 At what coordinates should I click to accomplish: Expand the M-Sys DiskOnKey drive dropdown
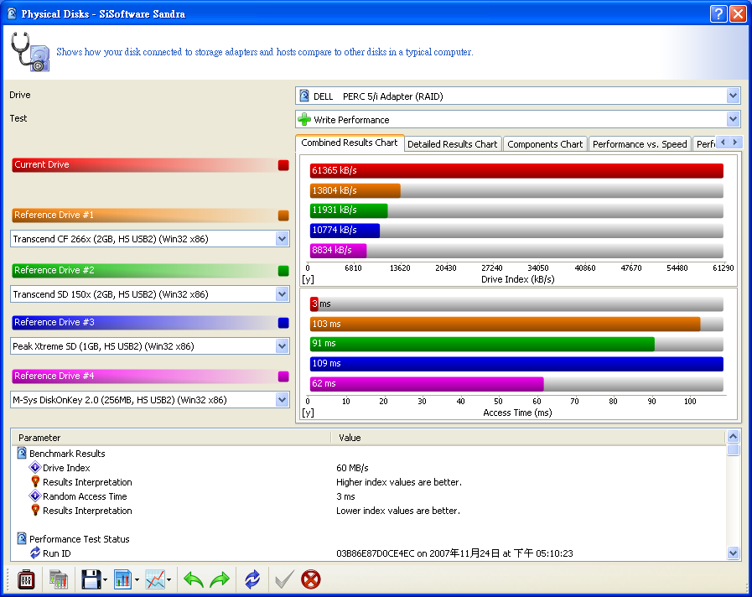282,399
